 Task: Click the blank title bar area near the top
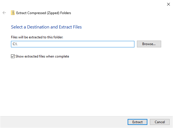point(85,4)
